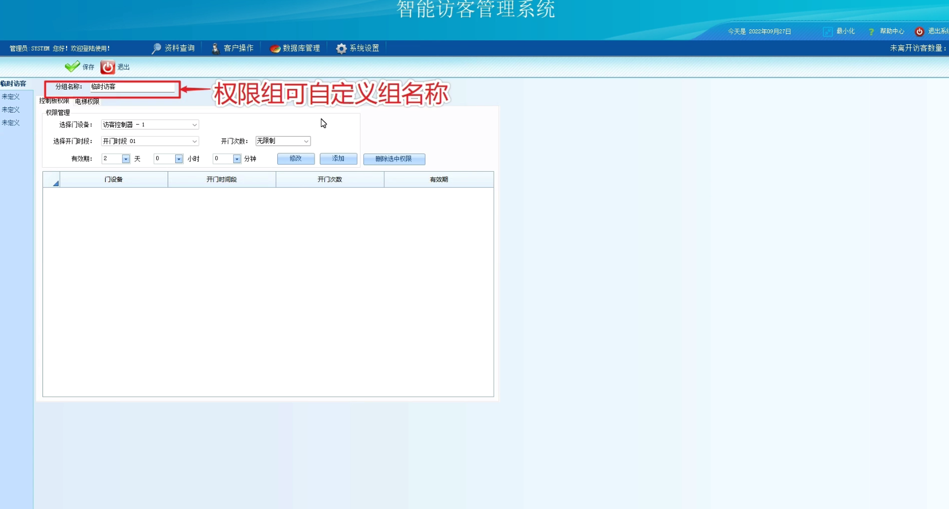The image size is (949, 509).
Task: Select the first 未定义 group in sidebar
Action: point(11,97)
